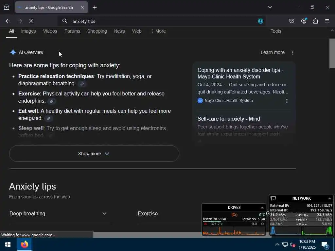Collapse the DRIVES widget panel
The width and height of the screenshot is (335, 251).
tap(262, 208)
